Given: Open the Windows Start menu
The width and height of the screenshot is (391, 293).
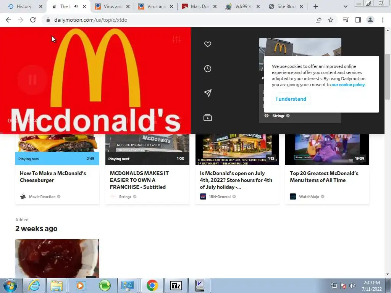Looking at the screenshot, I should click(10, 285).
